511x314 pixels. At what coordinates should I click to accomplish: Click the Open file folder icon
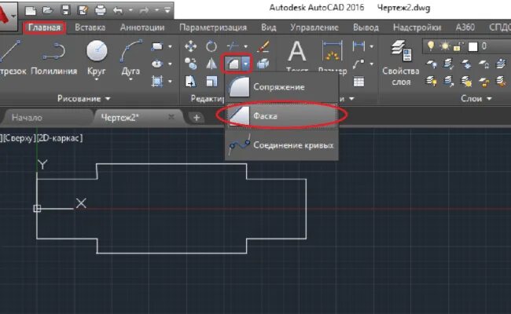[x=48, y=11]
